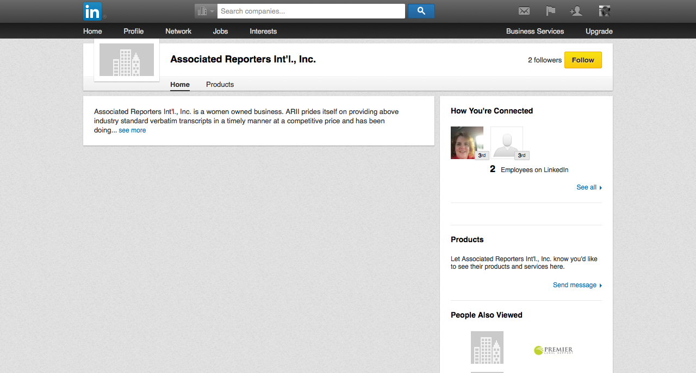Screen dimensions: 696x373
Task: Open the account profile photo menu
Action: [605, 11]
